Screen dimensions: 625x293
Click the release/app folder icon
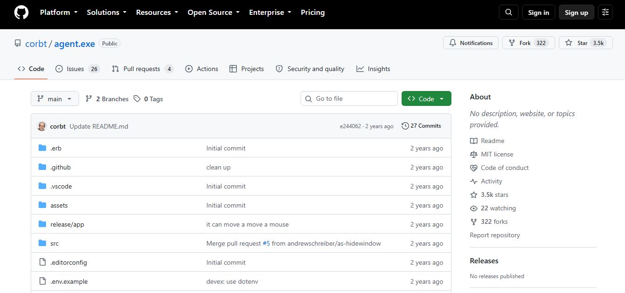[x=42, y=224]
